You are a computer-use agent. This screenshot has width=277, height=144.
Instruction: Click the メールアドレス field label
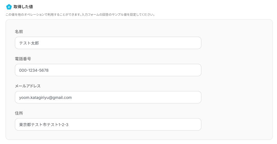(28, 86)
